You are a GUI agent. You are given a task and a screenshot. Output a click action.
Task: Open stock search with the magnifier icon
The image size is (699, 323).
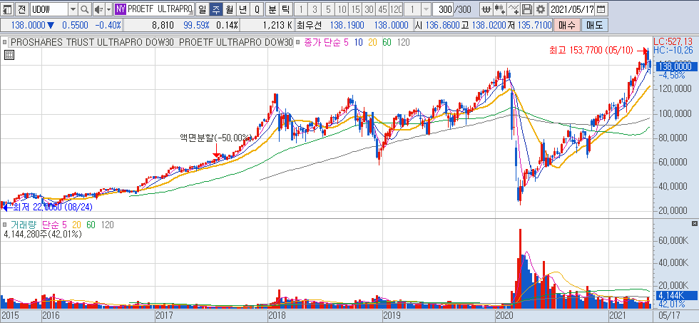point(85,9)
